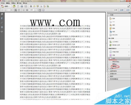
Task: Open the Edit (编辑) menu
Action: pyautogui.click(x=8, y=3)
